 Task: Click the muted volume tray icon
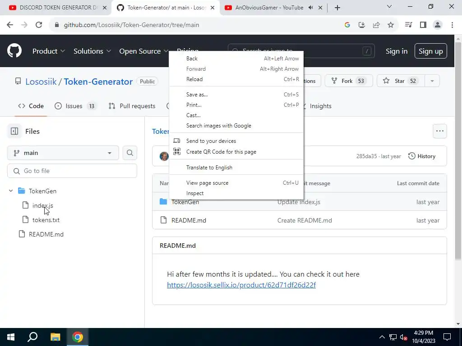(403, 337)
